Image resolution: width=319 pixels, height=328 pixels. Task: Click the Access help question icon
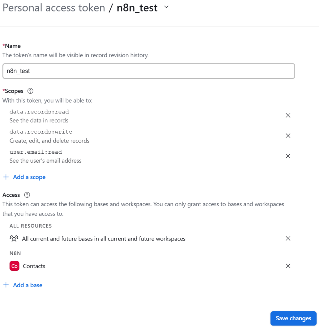click(27, 195)
